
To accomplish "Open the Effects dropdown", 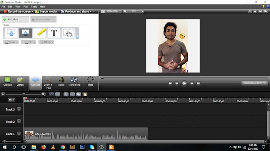I will pos(46,42).
